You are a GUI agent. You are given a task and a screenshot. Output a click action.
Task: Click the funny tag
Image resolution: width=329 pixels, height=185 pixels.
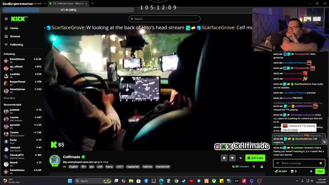point(109,167)
